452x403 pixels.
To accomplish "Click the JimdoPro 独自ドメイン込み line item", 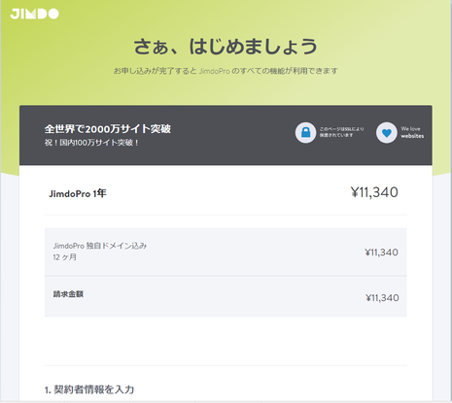I will point(100,246).
